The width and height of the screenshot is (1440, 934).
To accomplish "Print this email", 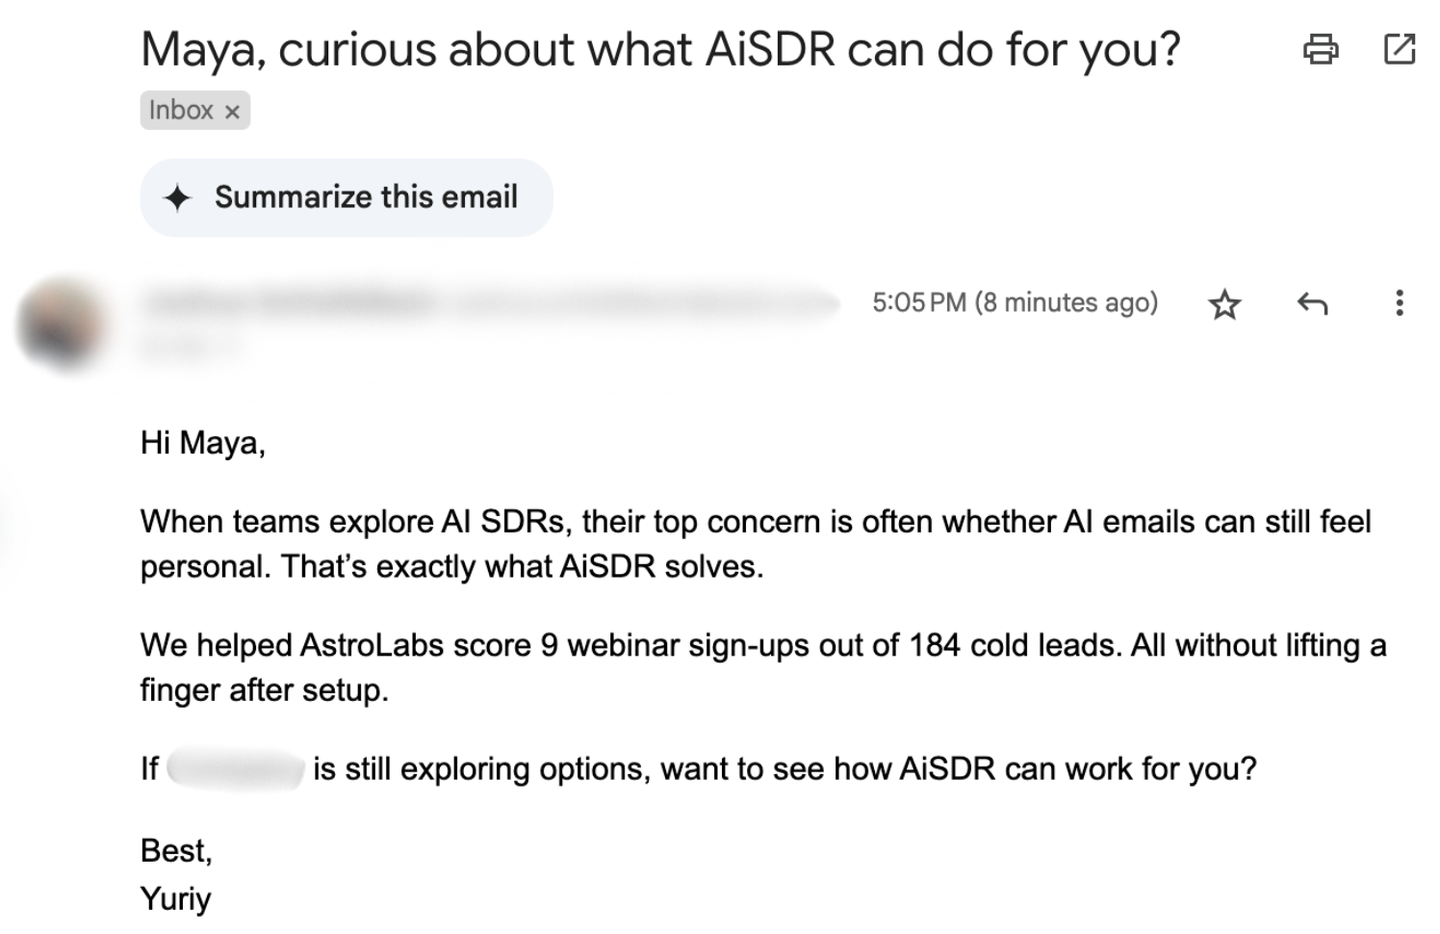I will (x=1320, y=48).
